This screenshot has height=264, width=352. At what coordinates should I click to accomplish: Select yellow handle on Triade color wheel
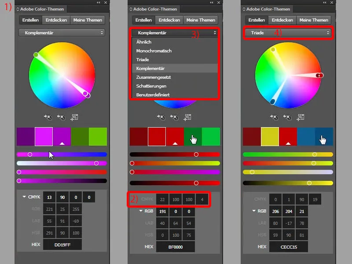pyautogui.click(x=273, y=49)
